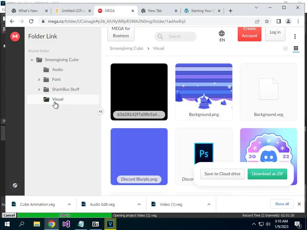Select the Snowsgiving Cube root folder
Viewport: 307px width, 230px height.
click(61, 60)
